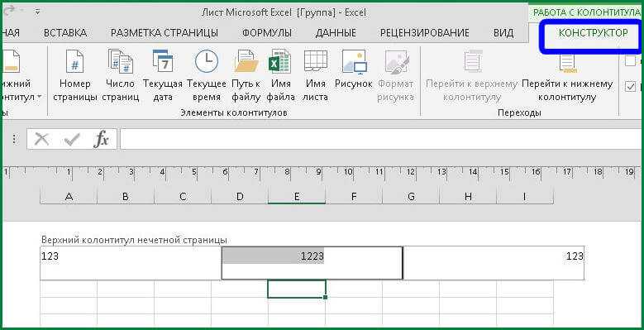The image size is (644, 330).
Task: Click fill handle of selected cell
Action: coord(325,297)
